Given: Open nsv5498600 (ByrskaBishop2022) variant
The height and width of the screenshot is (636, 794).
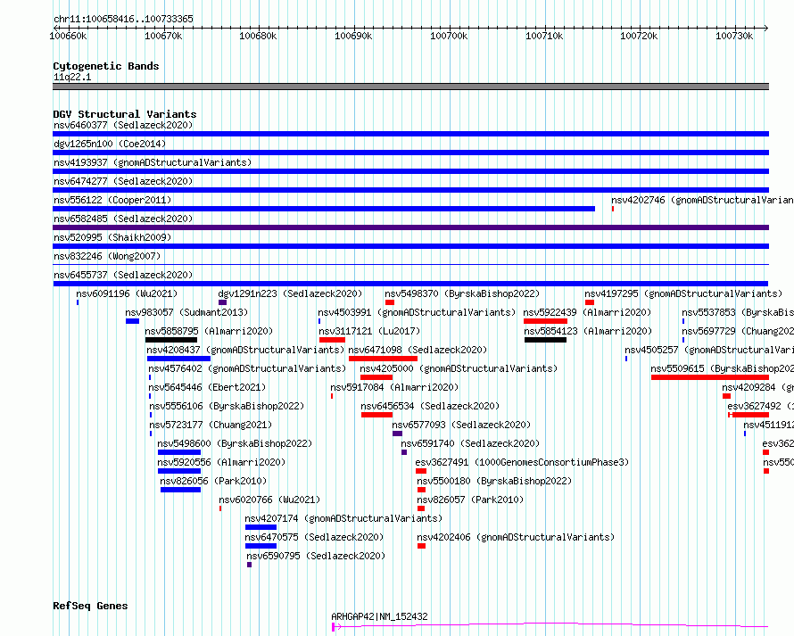Looking at the screenshot, I should pos(235,443).
